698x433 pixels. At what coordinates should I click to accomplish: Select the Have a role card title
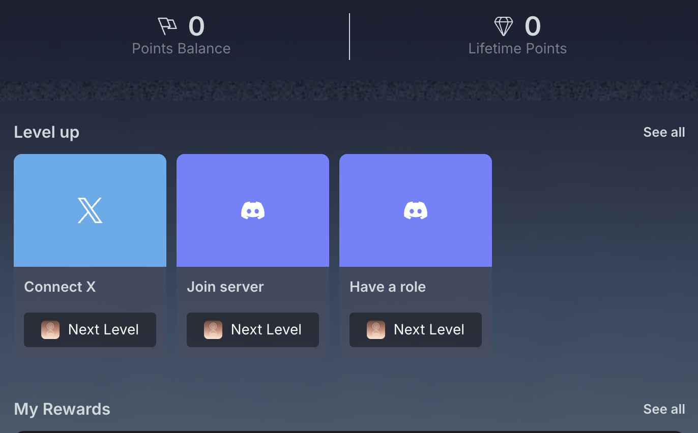[x=388, y=287]
